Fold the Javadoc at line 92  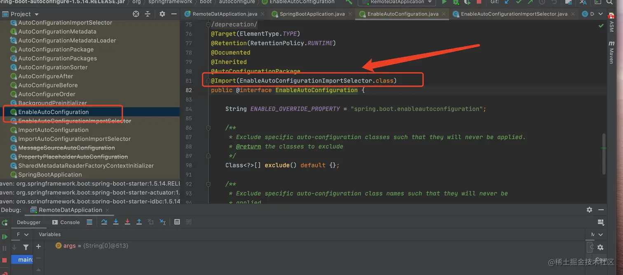[208, 184]
